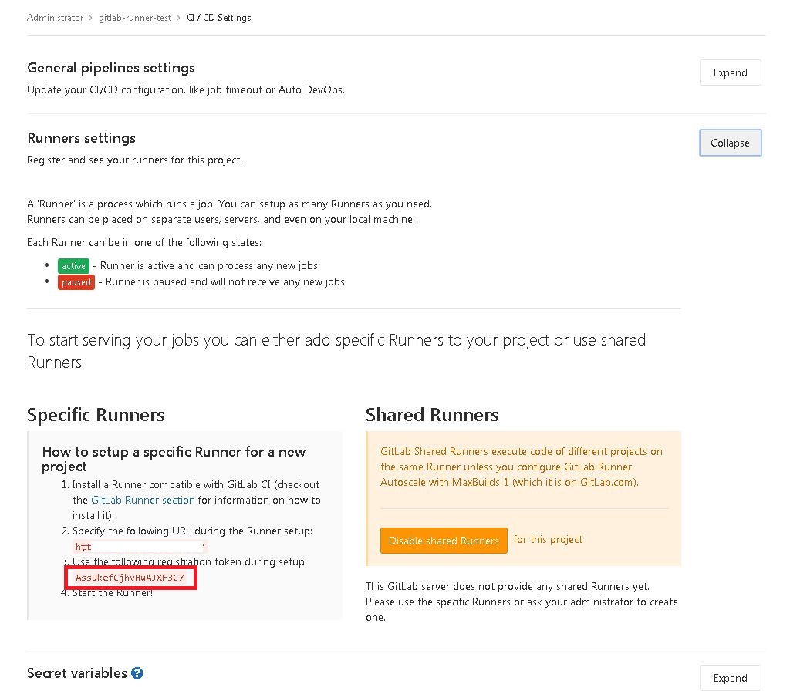Click 'This GitLab server does not provide' text
This screenshot has height=691, width=790.
(522, 602)
